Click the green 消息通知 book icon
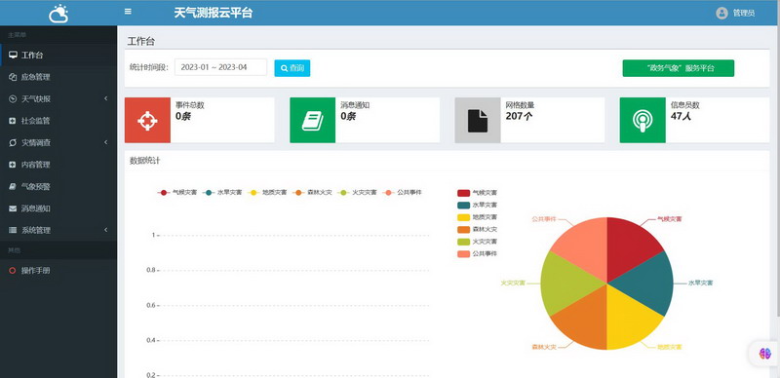Viewport: 780px width, 378px height. pos(312,121)
